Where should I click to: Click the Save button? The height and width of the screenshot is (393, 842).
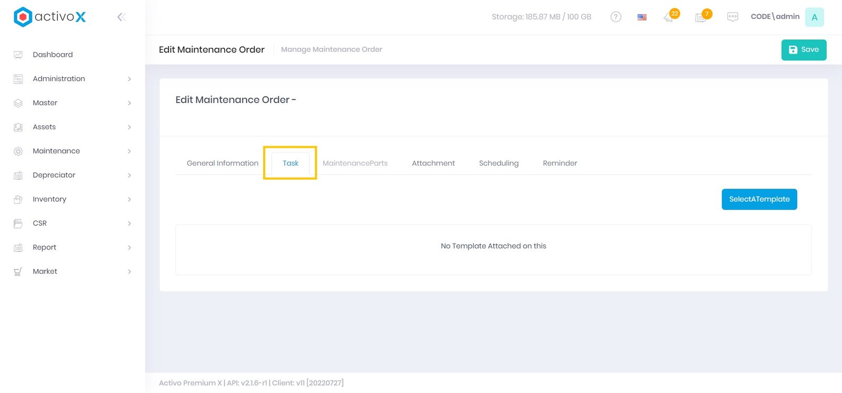[803, 50]
